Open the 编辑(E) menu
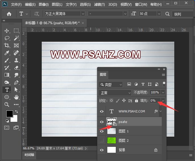The image size is (195, 161). [x=30, y=5]
